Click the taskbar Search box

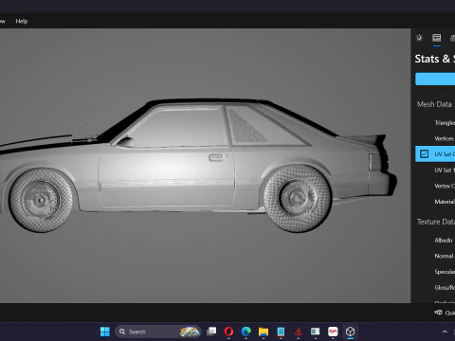pyautogui.click(x=157, y=332)
